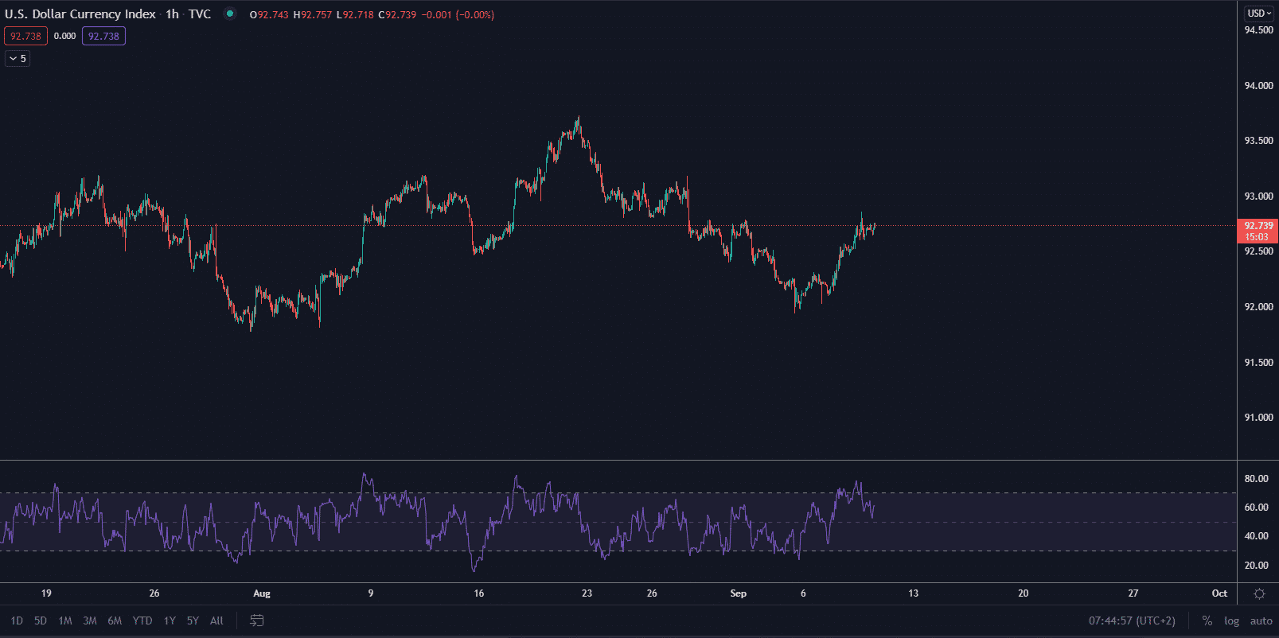Screen dimensions: 1279x638
Task: Switch to the 3M range
Action: [90, 620]
